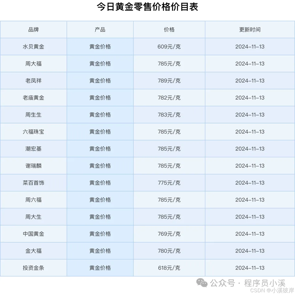The width and height of the screenshot is (295, 295).
Task: Select the 780元/克 price cell
Action: (169, 251)
